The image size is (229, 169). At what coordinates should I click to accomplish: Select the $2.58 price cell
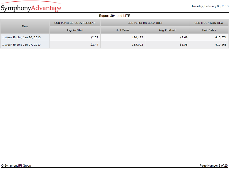[x=167, y=44]
